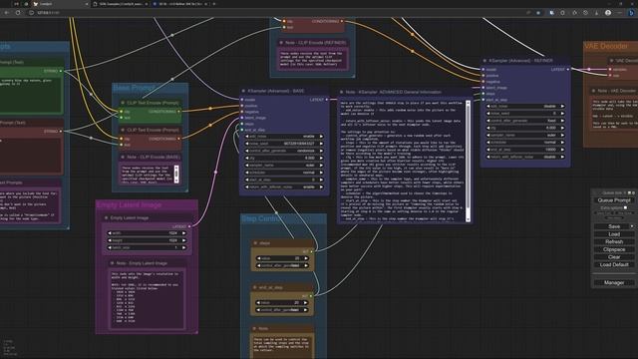Screen dimensions: 638x359
Task: Open sampler_name combo in KSampler REFINER
Action: tap(525, 136)
